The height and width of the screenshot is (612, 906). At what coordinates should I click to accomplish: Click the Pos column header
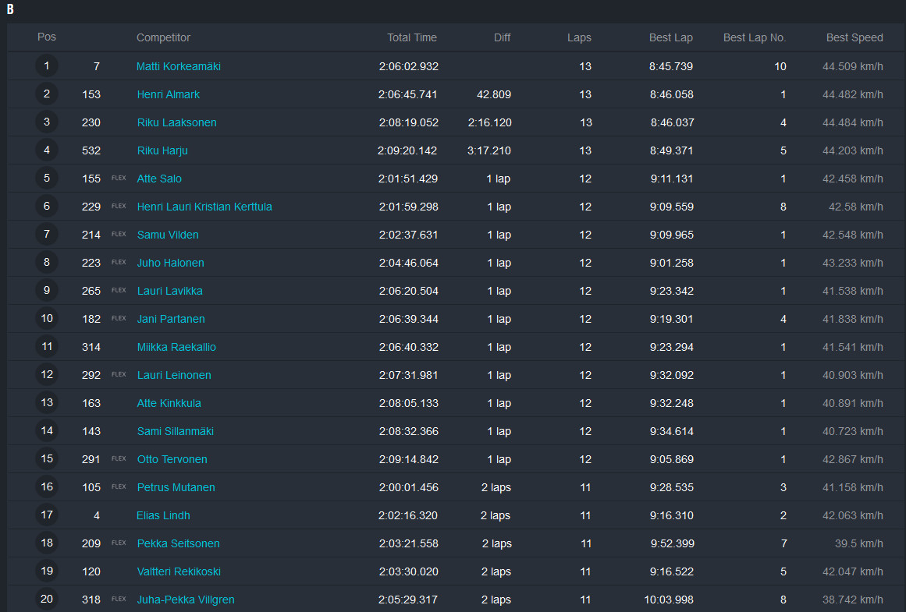tap(47, 37)
